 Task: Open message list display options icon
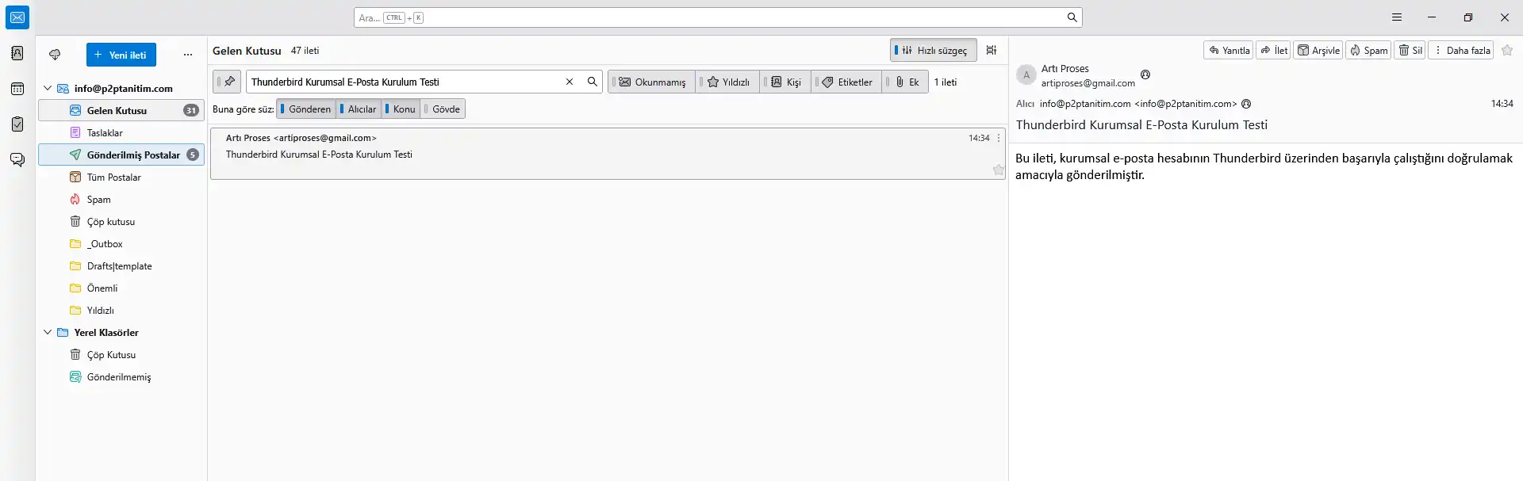992,50
